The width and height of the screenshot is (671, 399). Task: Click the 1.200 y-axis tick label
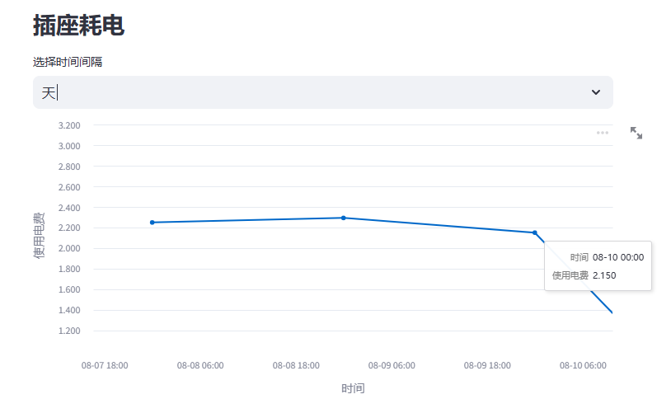pos(69,331)
